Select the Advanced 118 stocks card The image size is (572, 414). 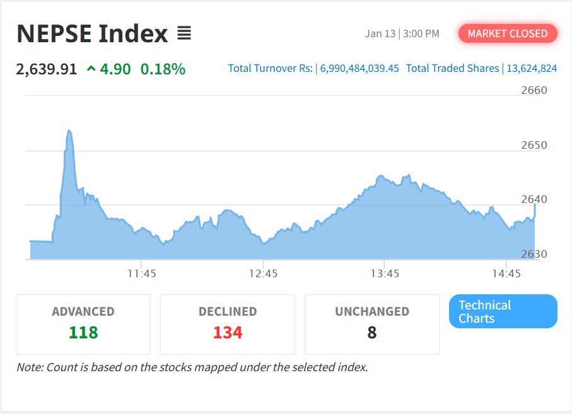[x=83, y=324]
